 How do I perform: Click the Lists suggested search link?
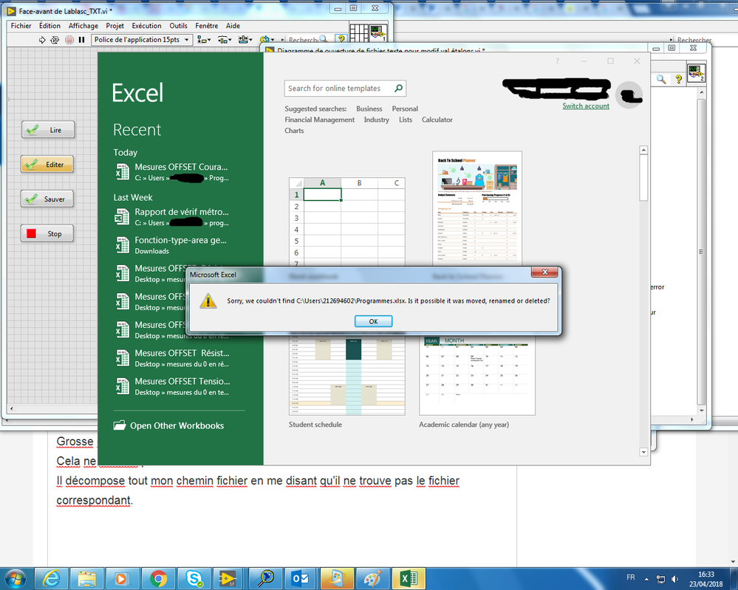(406, 120)
